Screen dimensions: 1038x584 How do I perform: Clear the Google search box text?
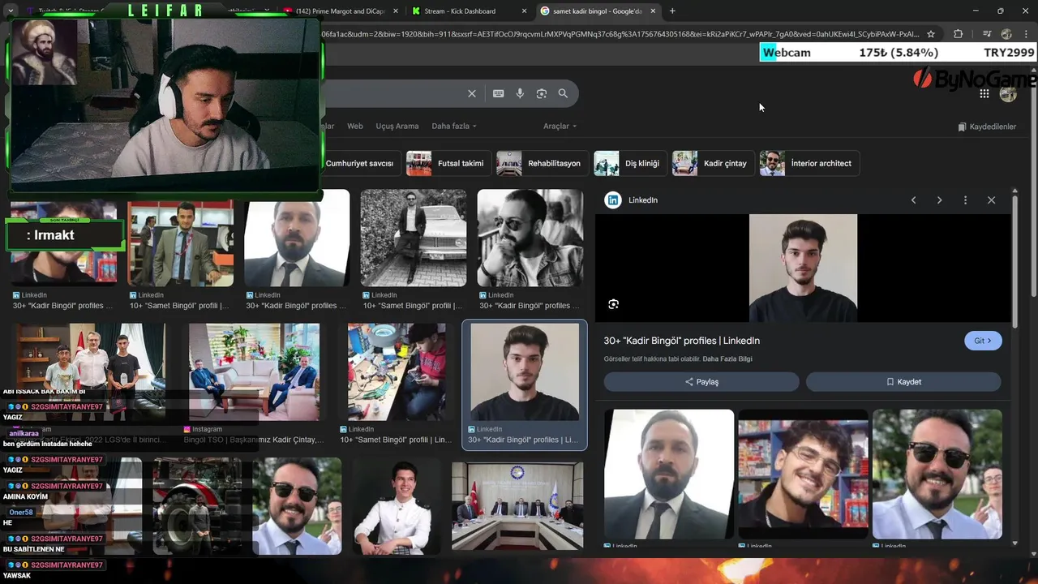[471, 93]
